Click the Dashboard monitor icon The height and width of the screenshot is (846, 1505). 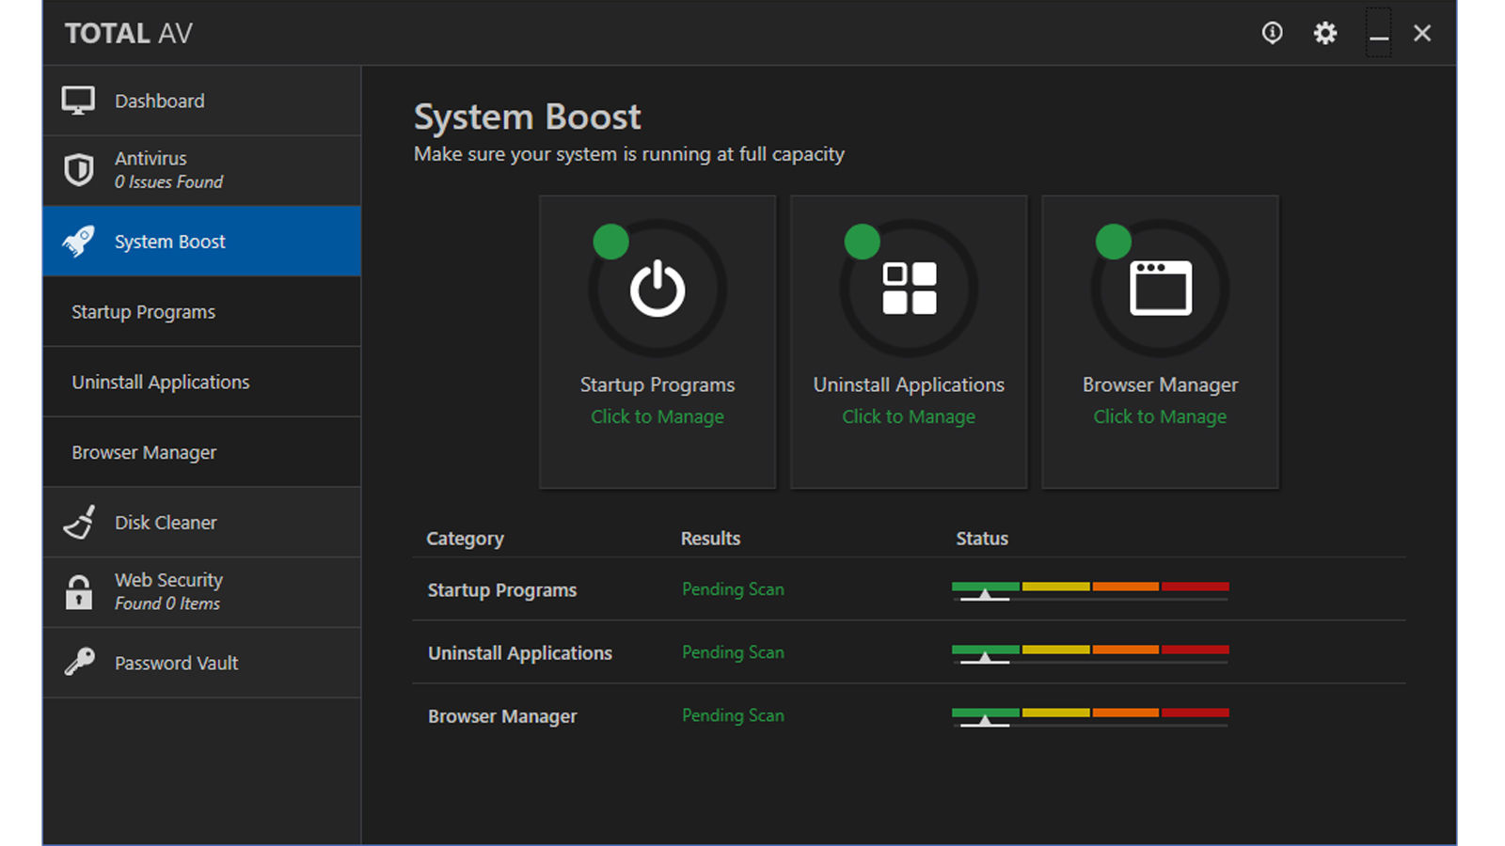78,101
